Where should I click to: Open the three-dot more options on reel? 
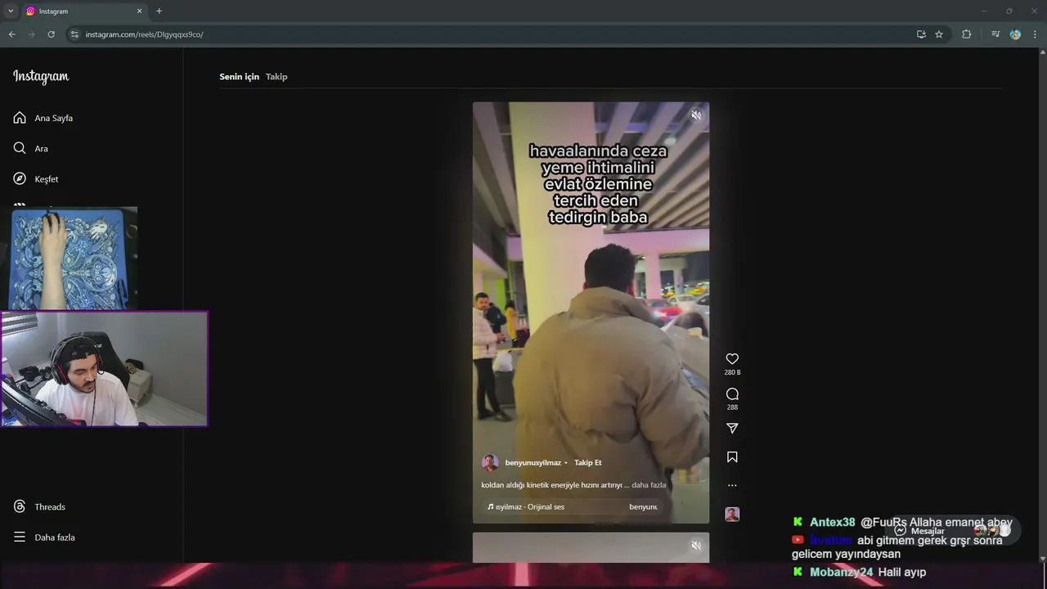[732, 485]
